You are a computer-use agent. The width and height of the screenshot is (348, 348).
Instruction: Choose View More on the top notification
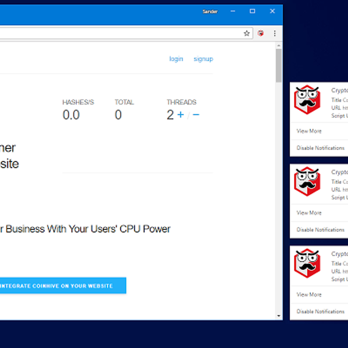point(309,131)
